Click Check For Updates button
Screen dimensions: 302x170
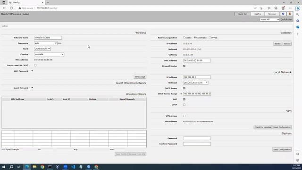[262, 127]
